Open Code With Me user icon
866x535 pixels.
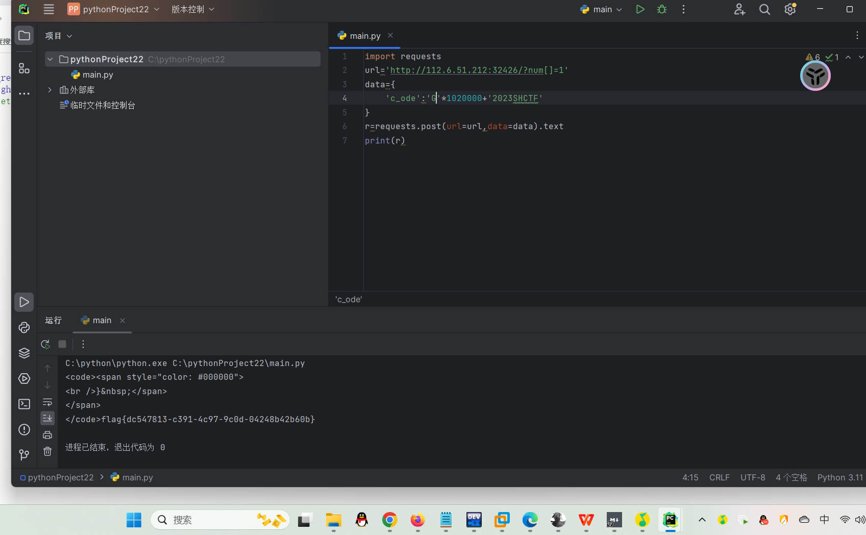click(739, 9)
